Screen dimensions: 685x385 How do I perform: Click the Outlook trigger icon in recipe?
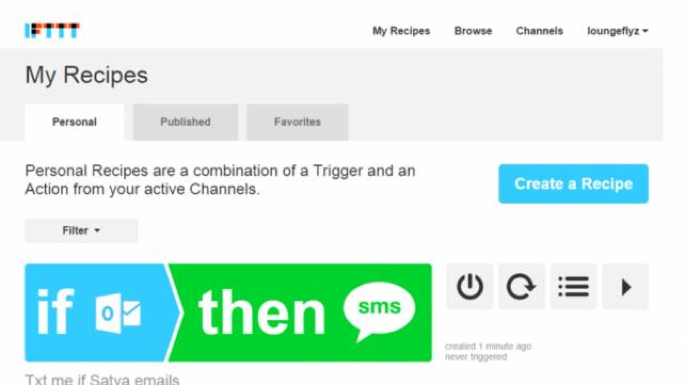[x=118, y=314]
